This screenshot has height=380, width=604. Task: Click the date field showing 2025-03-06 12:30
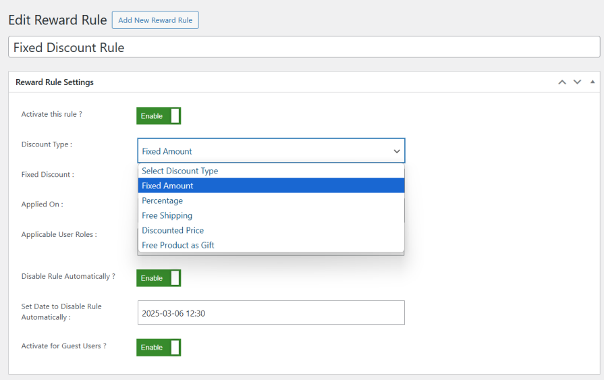pyautogui.click(x=271, y=313)
